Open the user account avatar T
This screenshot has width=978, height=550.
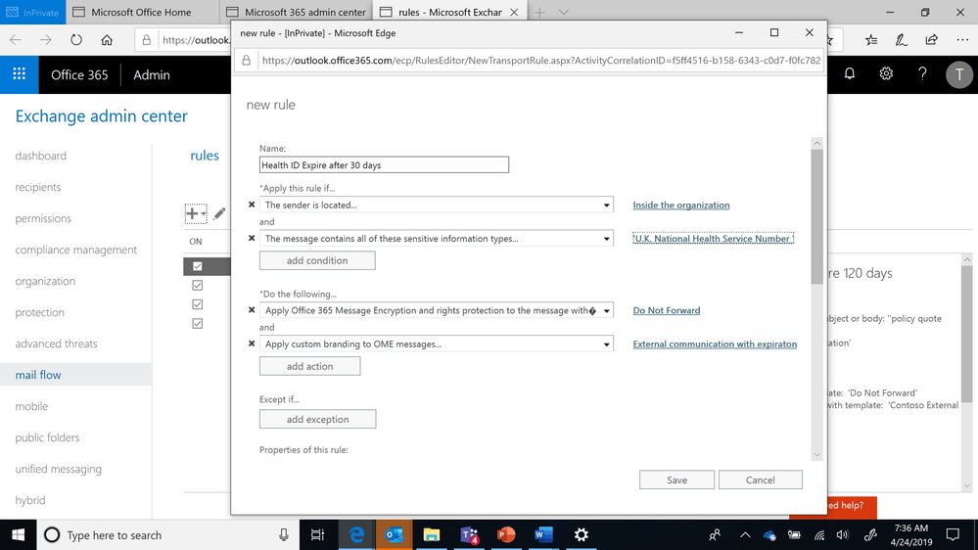pyautogui.click(x=958, y=74)
